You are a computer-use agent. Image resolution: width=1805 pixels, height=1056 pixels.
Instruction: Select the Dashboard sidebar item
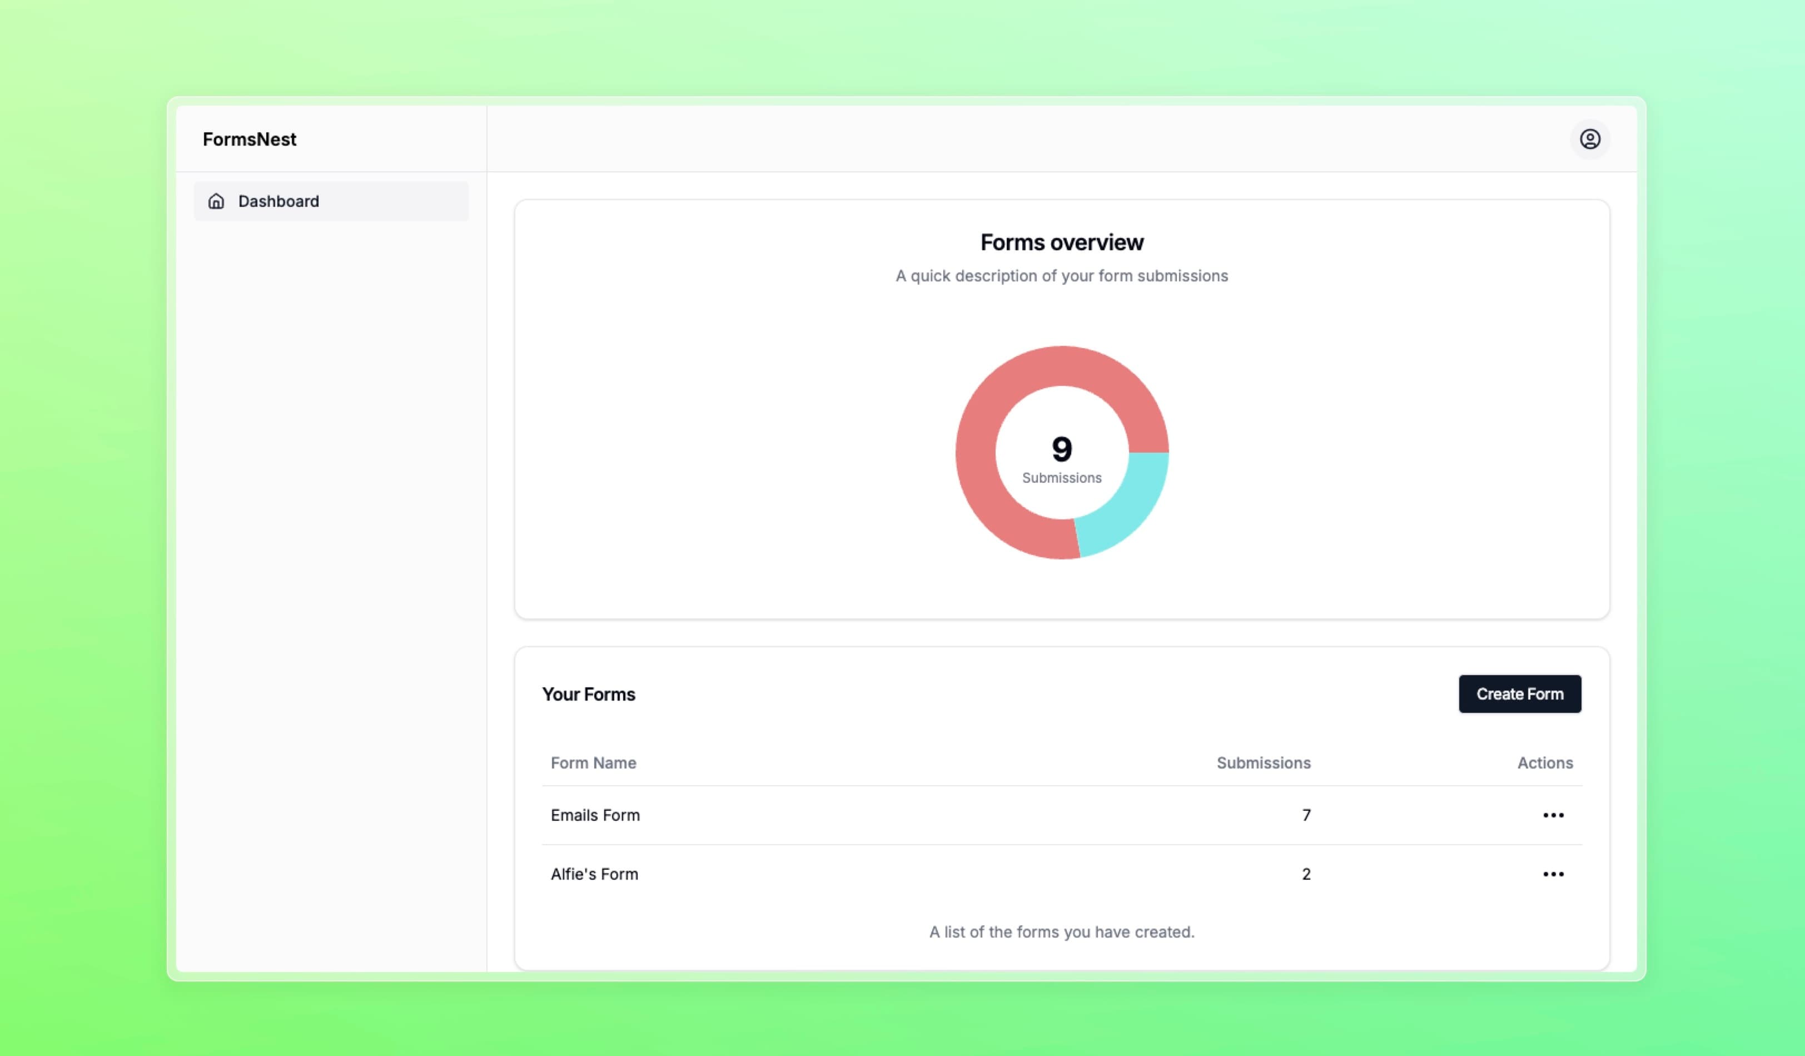(331, 201)
